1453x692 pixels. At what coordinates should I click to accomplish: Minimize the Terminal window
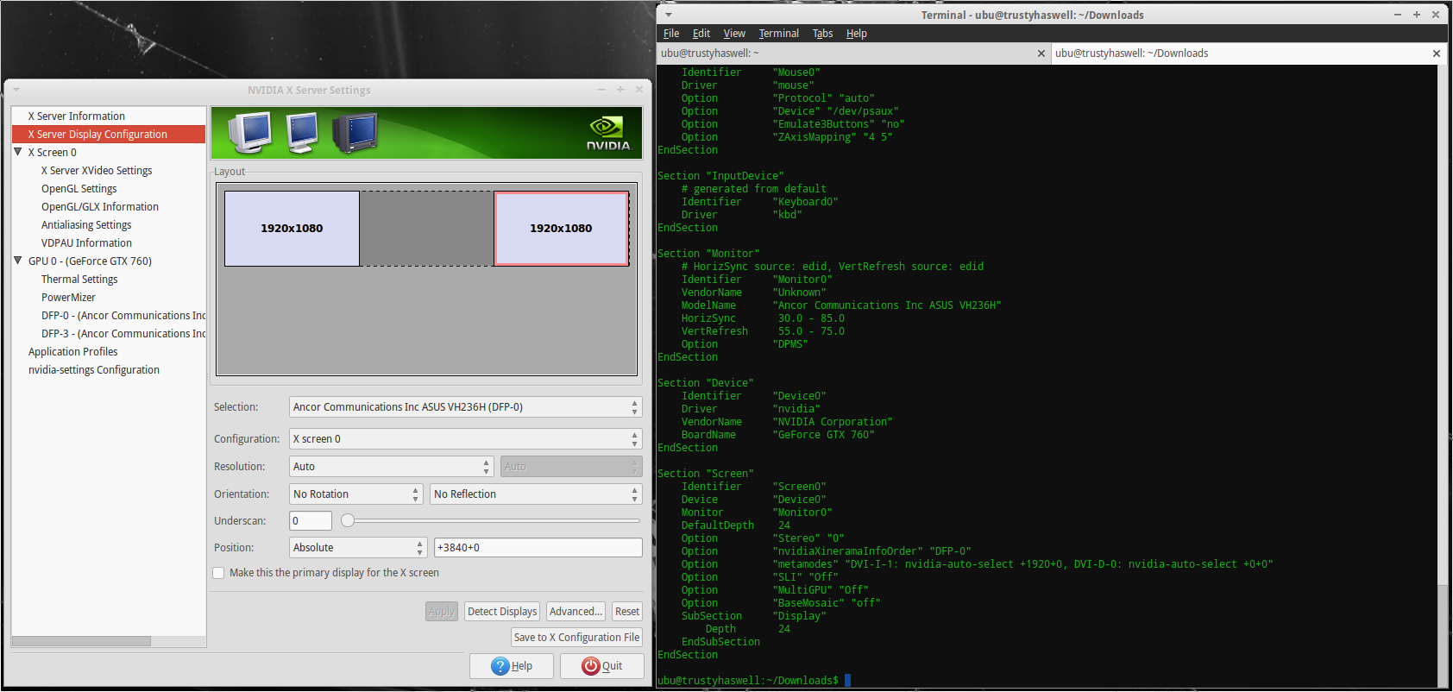click(1398, 15)
